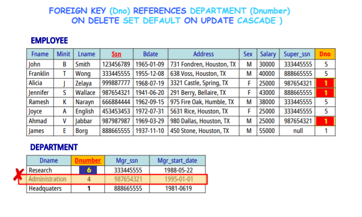Screen dimensions: 362x217
Task: Click the first name James
Action: coord(36,131)
